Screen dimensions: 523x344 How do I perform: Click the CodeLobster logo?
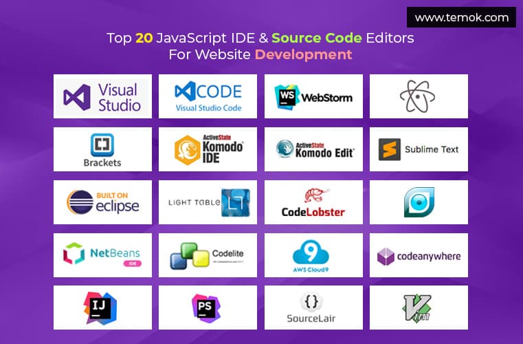313,202
